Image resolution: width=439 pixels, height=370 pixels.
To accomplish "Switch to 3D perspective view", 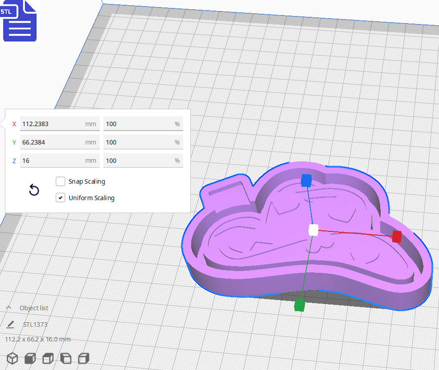I will (12, 358).
